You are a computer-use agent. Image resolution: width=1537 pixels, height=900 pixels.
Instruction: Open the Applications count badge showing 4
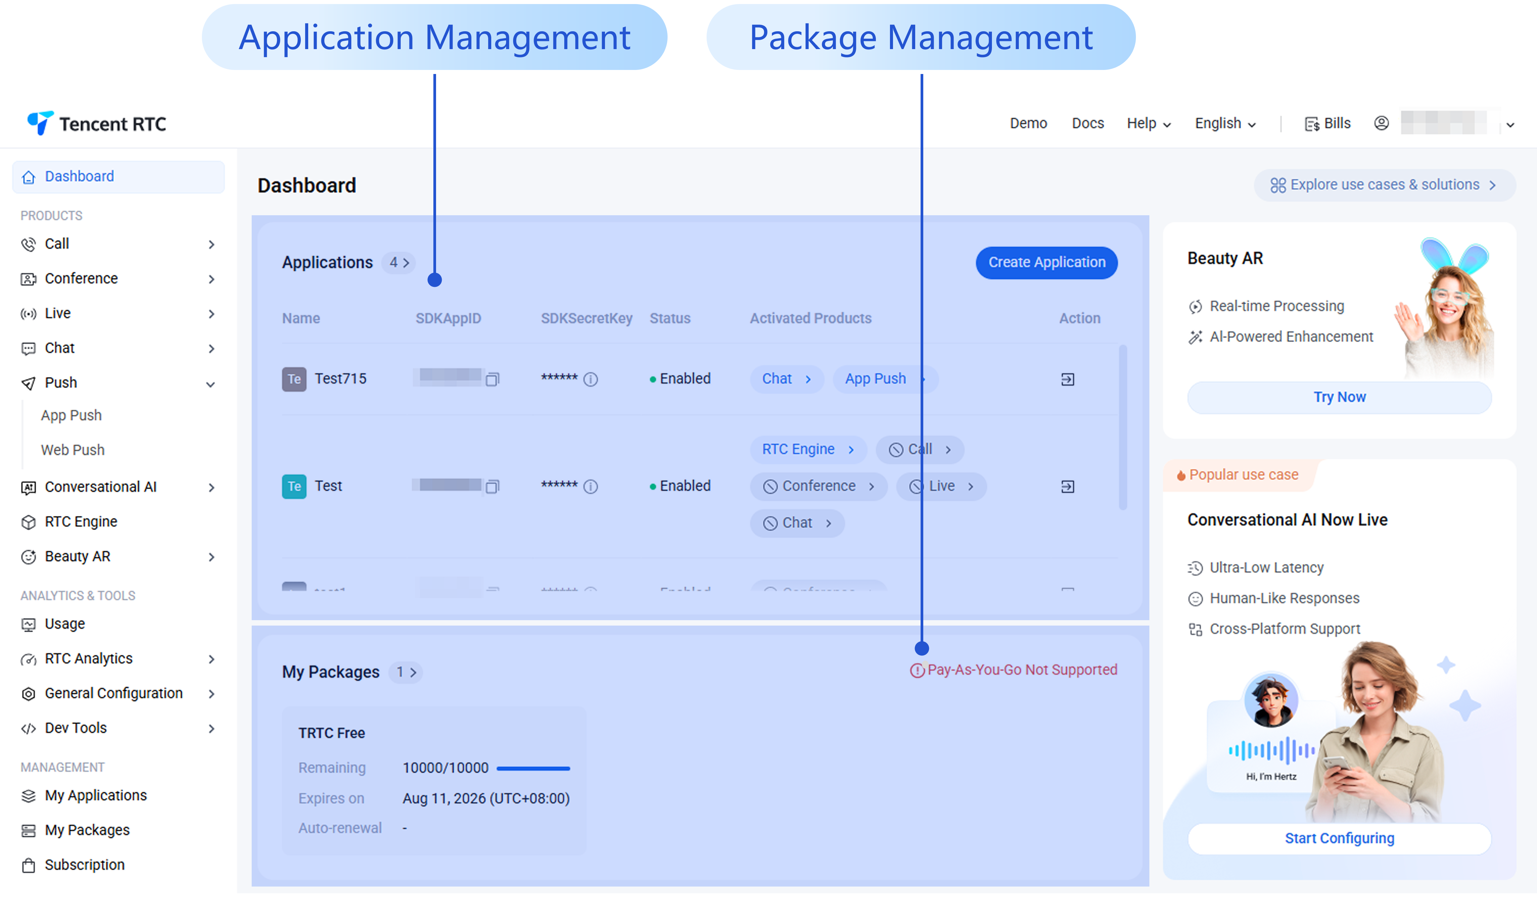(399, 263)
